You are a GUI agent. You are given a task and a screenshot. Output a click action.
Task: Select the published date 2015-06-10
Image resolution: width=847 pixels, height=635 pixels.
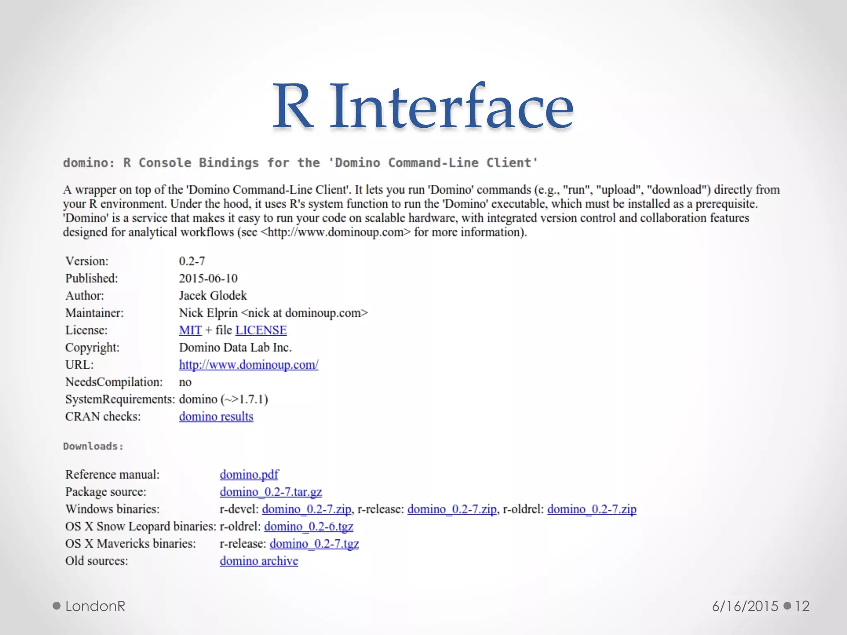pyautogui.click(x=208, y=278)
